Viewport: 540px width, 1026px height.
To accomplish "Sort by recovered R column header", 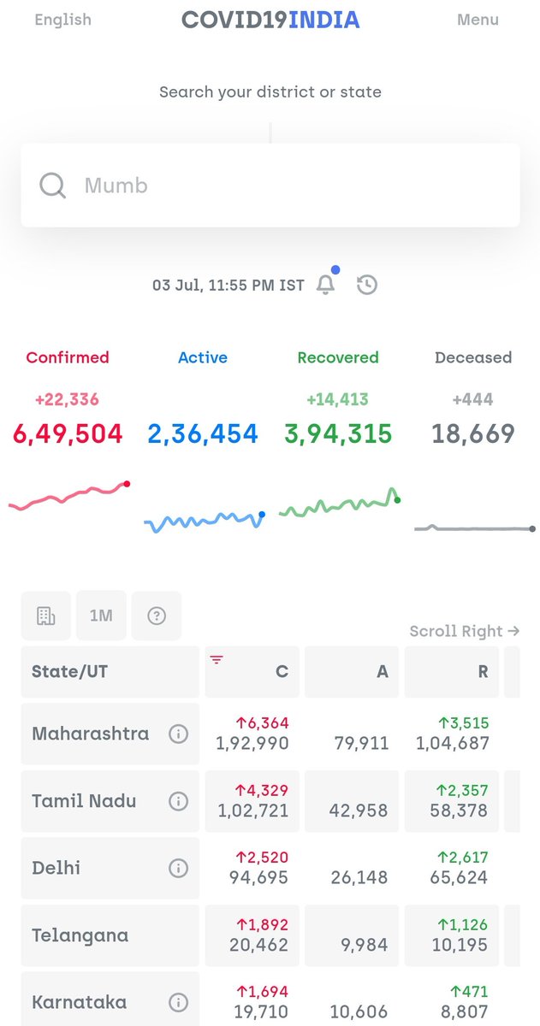I will coord(452,671).
